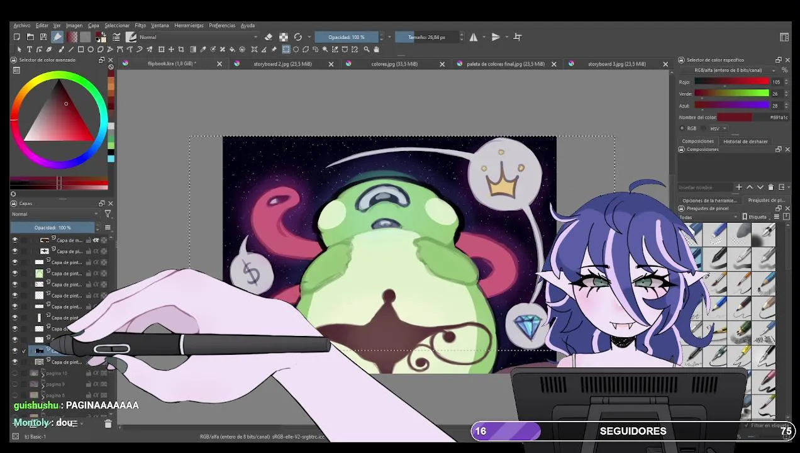
Task: Open brush settings editor icon
Action: pos(116,37)
